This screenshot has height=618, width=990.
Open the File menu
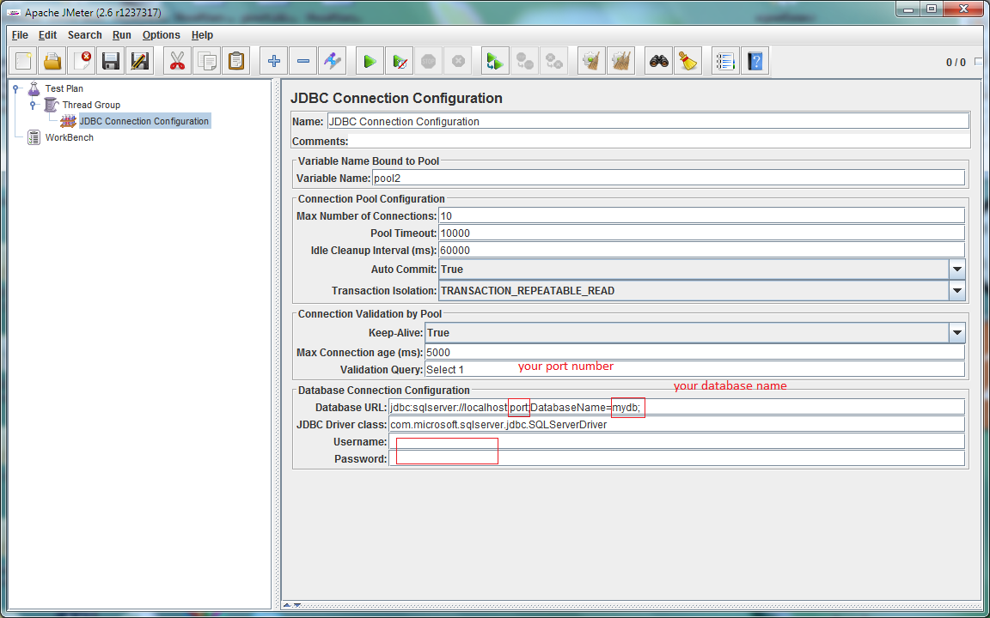click(20, 35)
